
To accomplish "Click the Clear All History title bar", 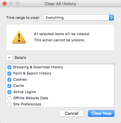I will pos(60,4).
